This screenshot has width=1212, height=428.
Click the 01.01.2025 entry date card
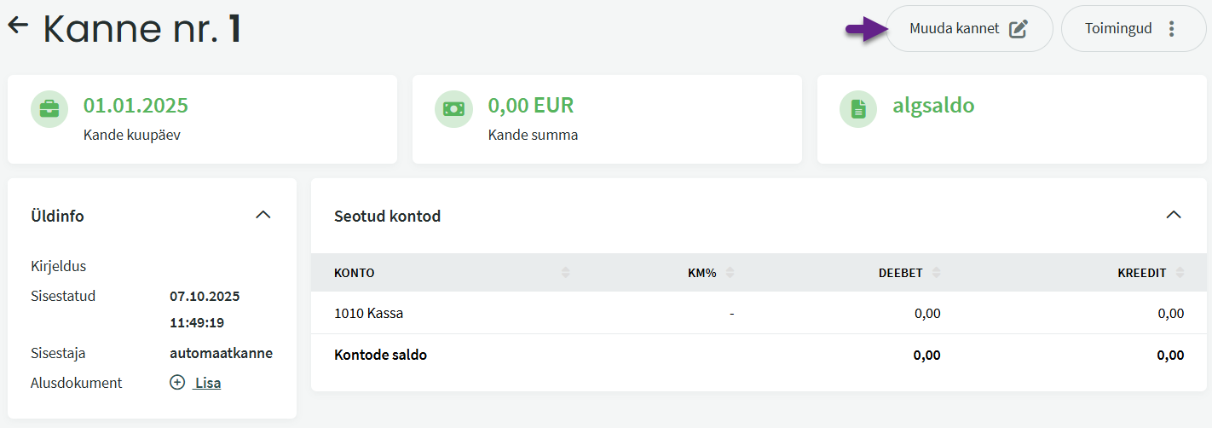[202, 119]
